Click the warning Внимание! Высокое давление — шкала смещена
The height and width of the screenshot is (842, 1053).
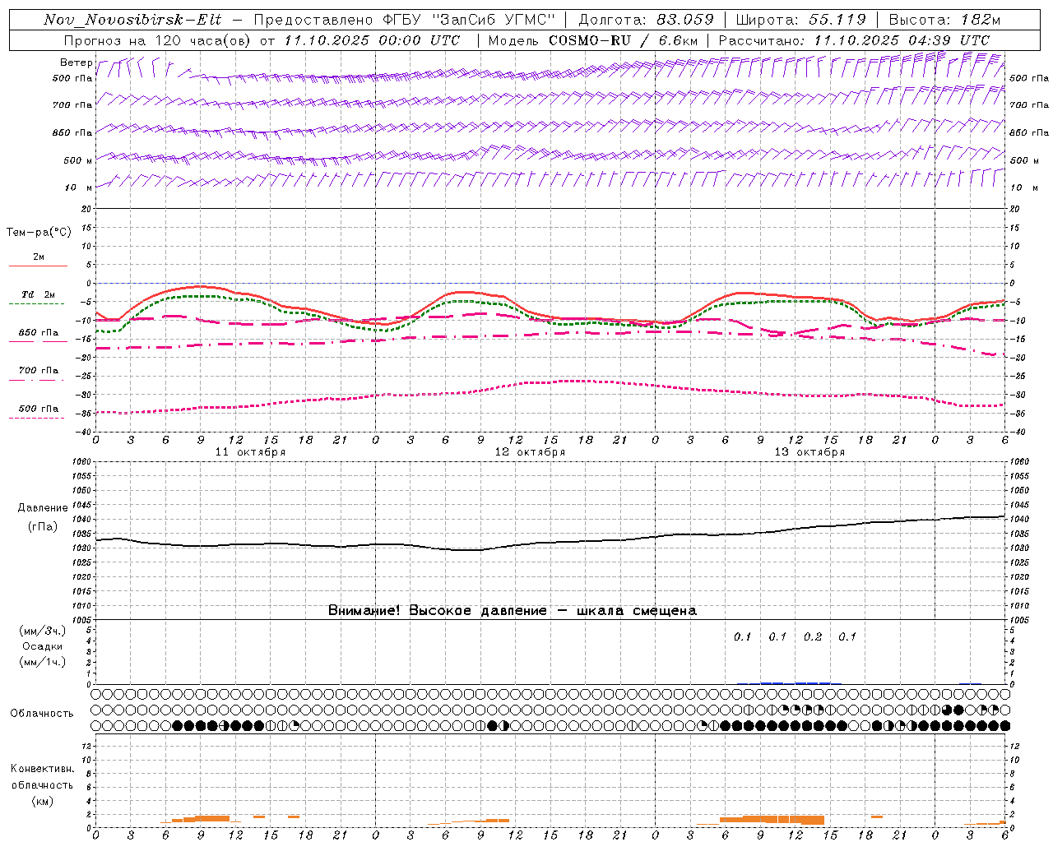point(513,611)
